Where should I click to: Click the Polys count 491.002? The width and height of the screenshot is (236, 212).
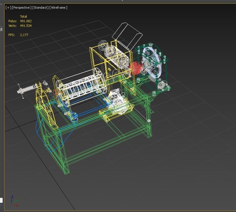point(26,21)
